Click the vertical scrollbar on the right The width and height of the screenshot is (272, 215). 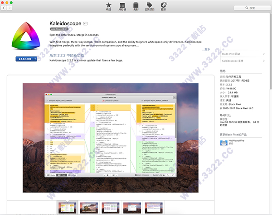click(x=271, y=52)
